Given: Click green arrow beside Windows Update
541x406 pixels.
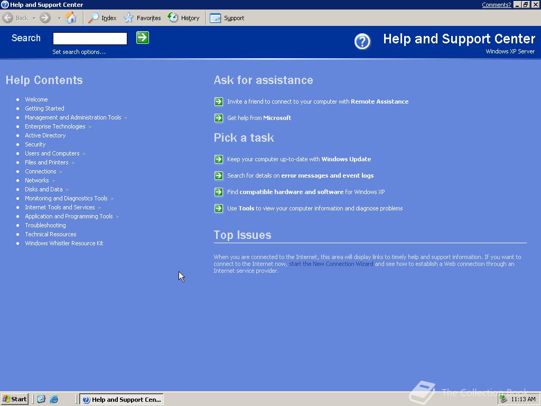Looking at the screenshot, I should point(219,159).
